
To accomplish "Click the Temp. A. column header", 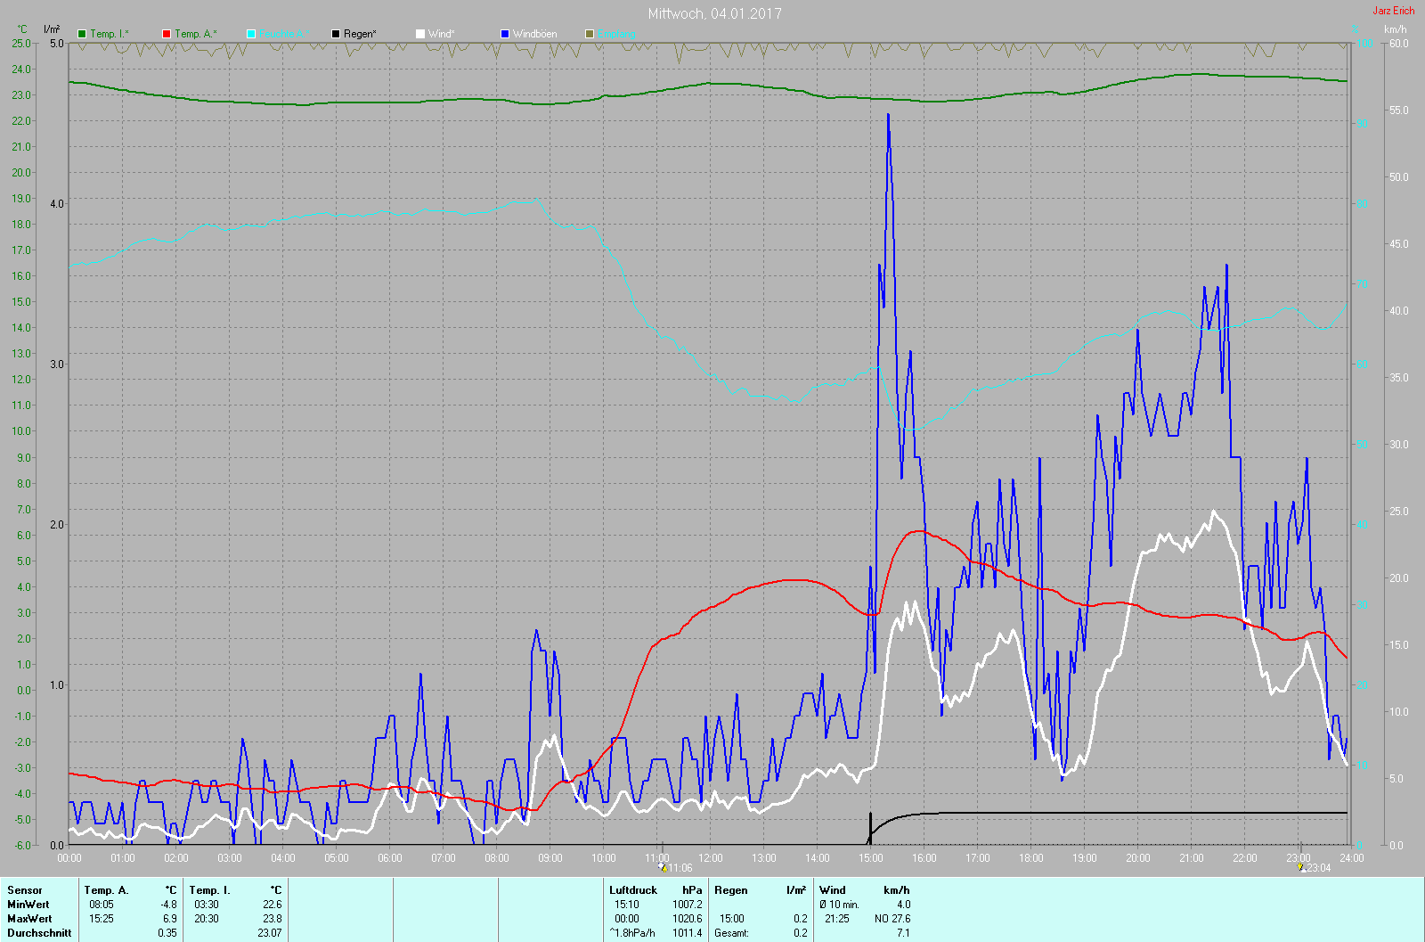I will point(106,890).
